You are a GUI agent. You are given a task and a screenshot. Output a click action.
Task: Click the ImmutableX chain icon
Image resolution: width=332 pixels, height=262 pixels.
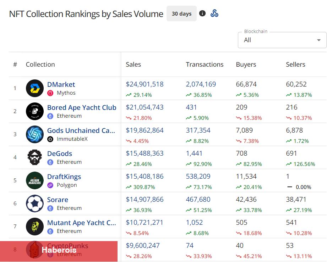[x=50, y=139]
